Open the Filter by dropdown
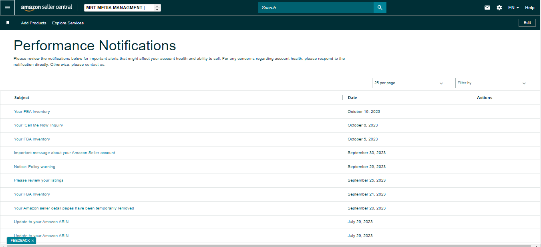This screenshot has width=541, height=247. pyautogui.click(x=492, y=83)
